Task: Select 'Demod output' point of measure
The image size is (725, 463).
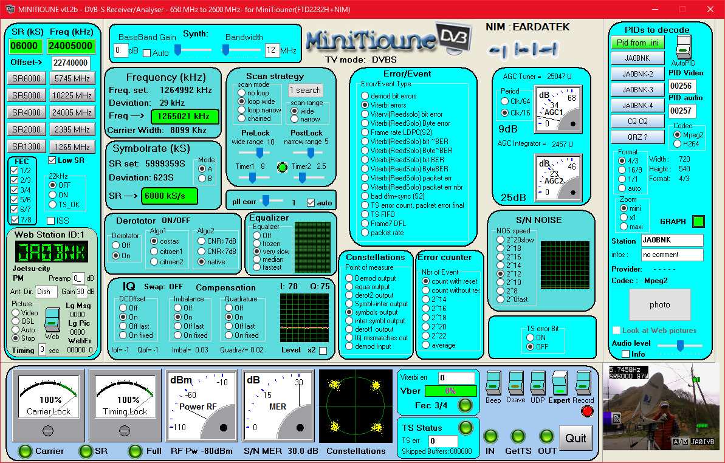Action: (x=349, y=278)
